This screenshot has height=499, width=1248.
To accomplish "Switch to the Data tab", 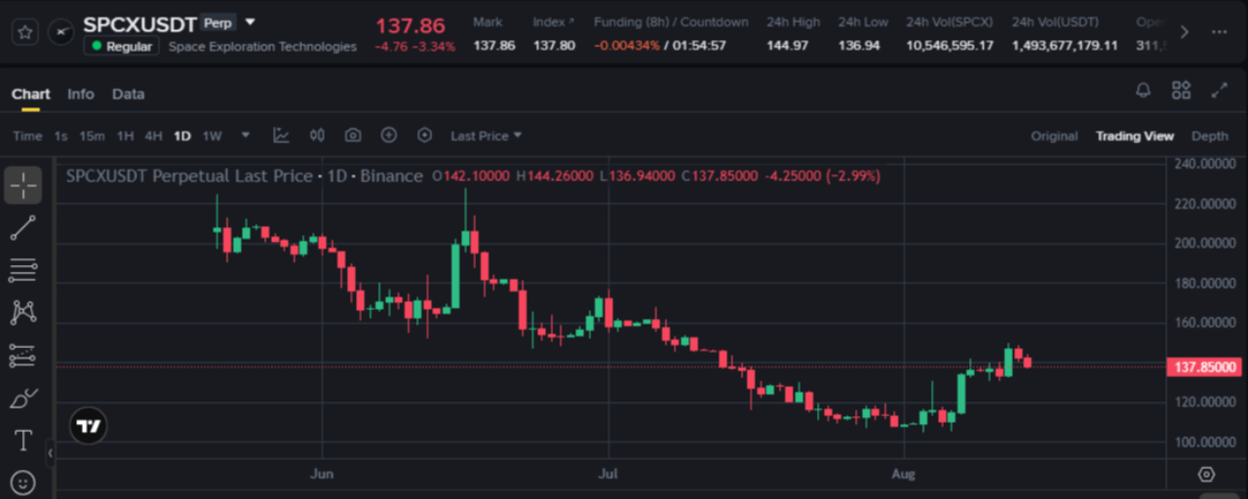I will click(x=128, y=94).
